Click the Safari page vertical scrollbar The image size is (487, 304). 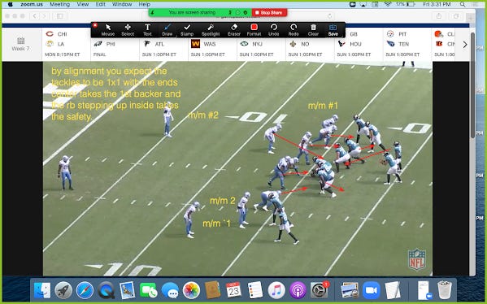(x=472, y=85)
